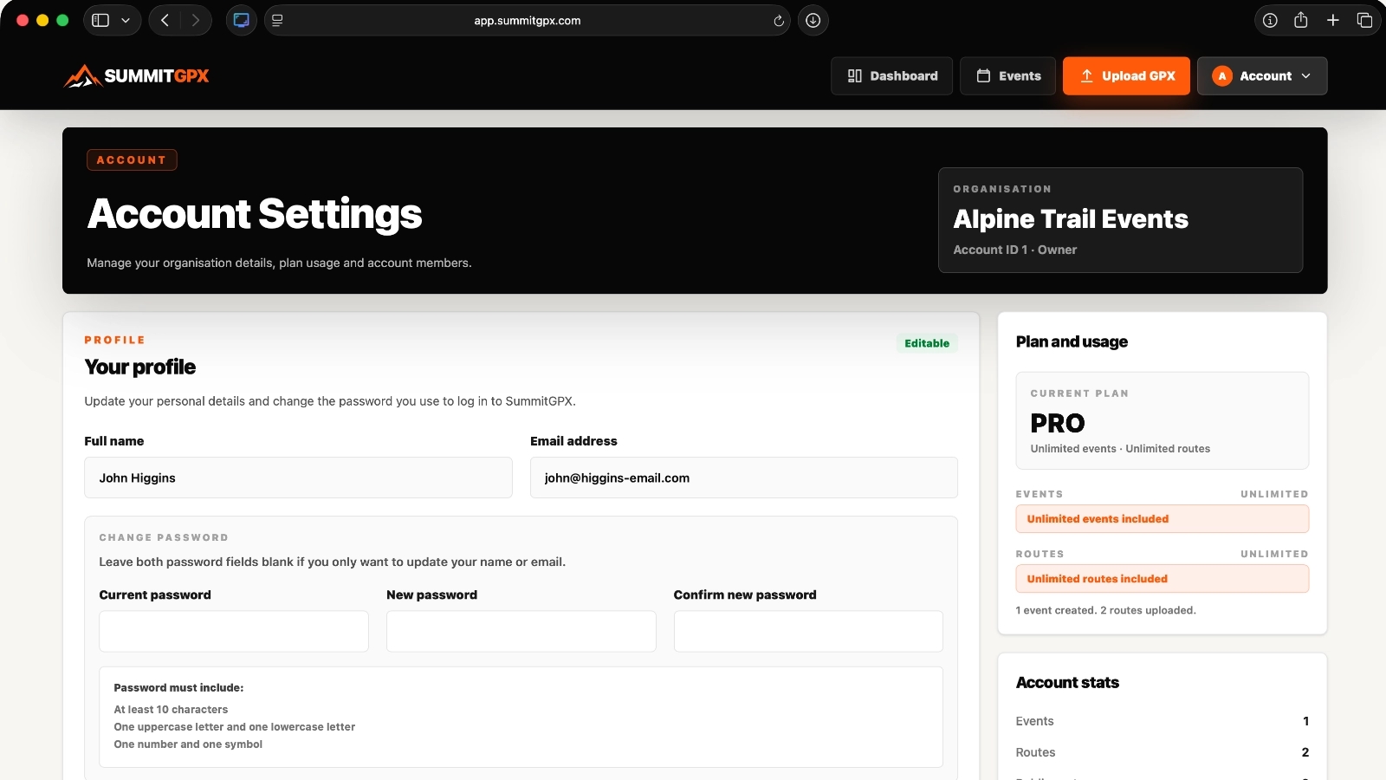This screenshot has height=780, width=1386.
Task: Click the Email address field
Action: click(744, 478)
